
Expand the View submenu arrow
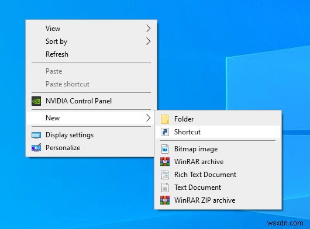tap(149, 29)
